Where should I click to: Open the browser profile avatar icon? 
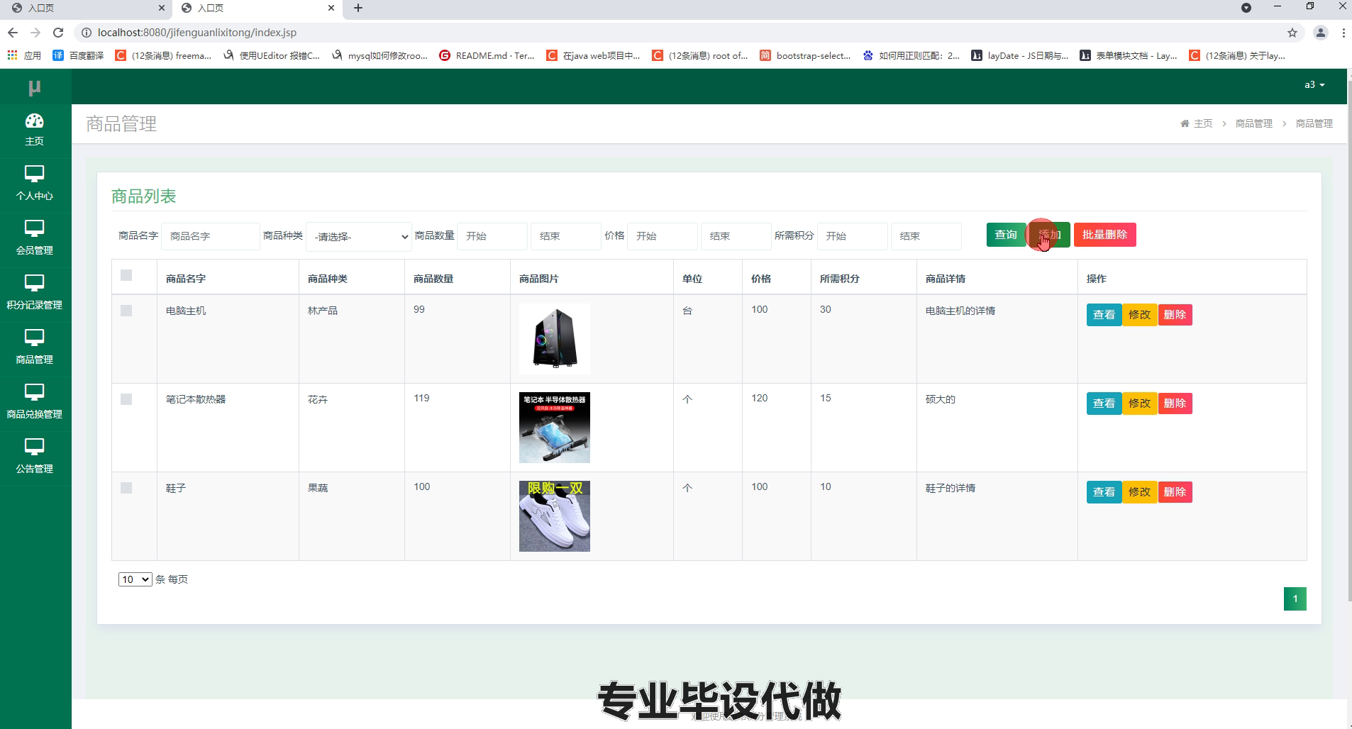(x=1321, y=33)
